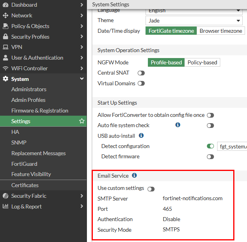Click the favorite star beside Settings

pos(82,121)
